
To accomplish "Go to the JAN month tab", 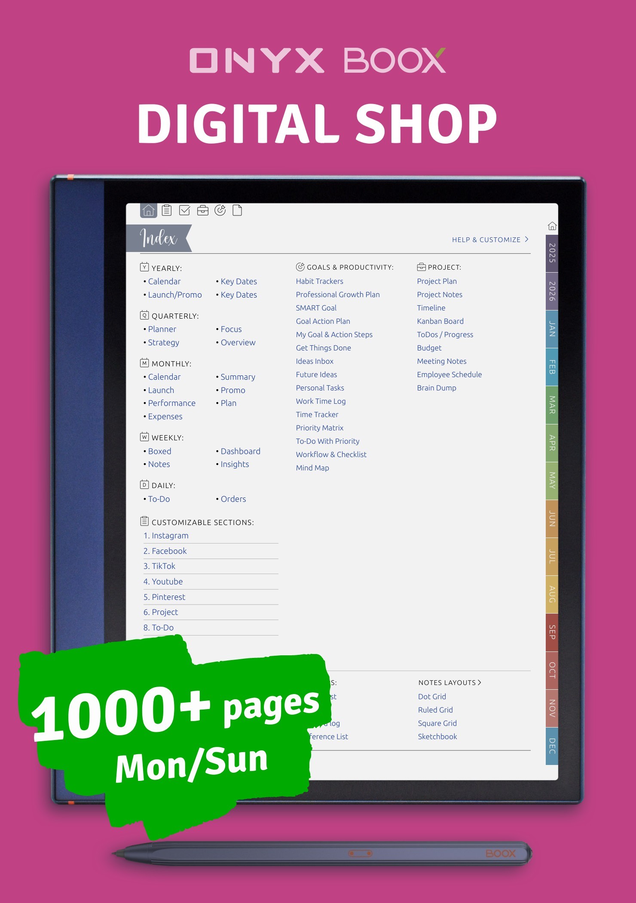I will pos(552,329).
